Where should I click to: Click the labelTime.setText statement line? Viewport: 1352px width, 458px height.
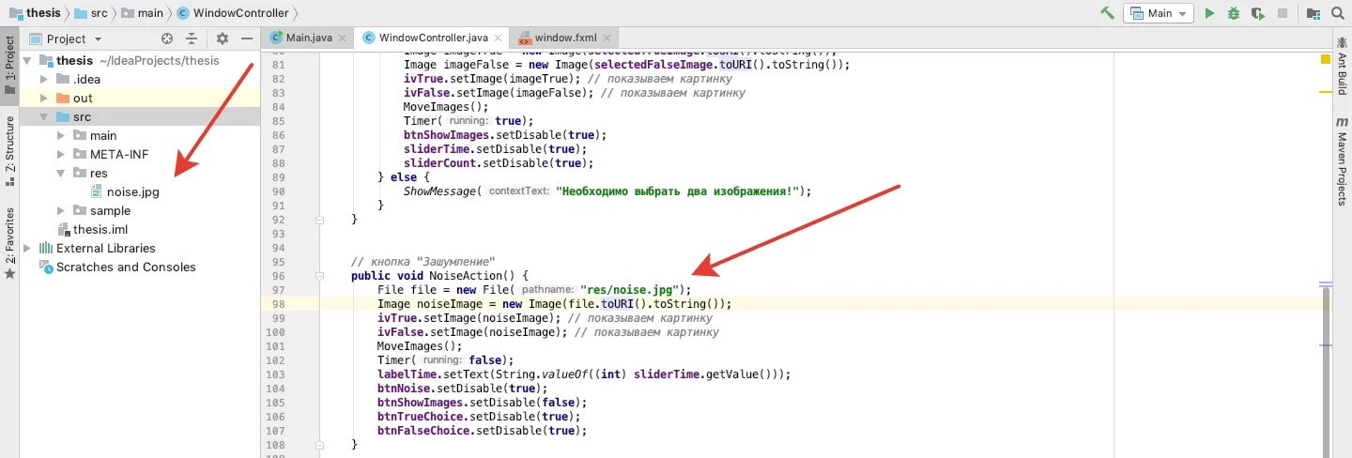pyautogui.click(x=584, y=374)
